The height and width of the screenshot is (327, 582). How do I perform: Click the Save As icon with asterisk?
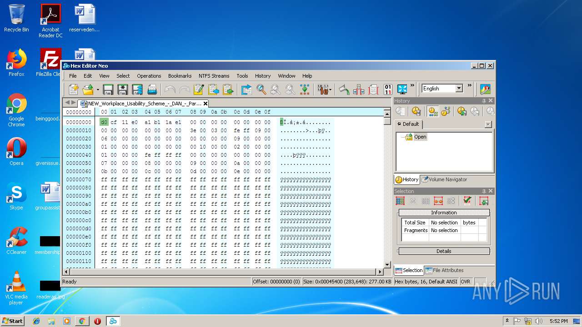[123, 89]
